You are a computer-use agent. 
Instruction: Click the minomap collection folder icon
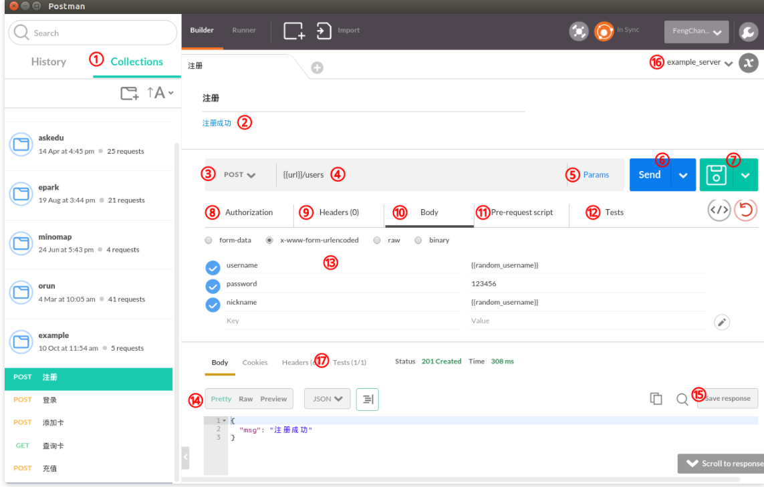click(x=21, y=243)
